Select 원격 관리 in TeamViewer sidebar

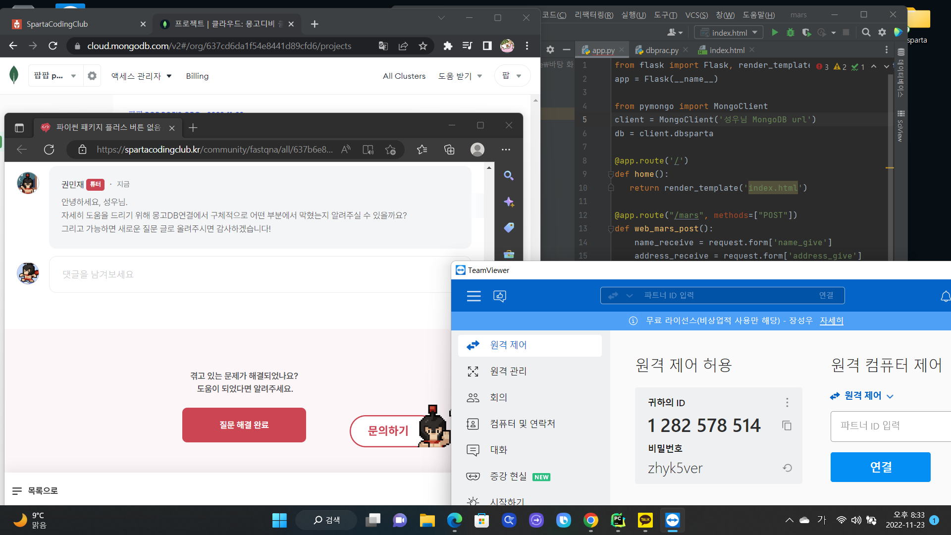point(530,372)
